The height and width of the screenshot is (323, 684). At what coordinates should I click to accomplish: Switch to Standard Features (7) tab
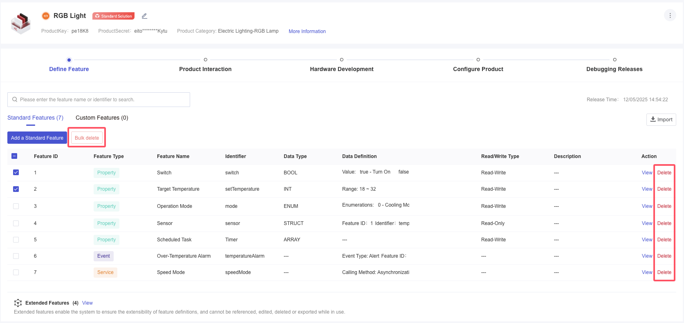point(35,118)
